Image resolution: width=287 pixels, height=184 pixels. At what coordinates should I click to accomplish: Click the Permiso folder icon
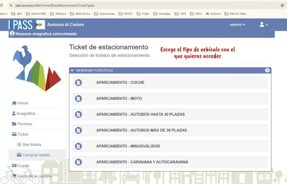pyautogui.click(x=14, y=124)
